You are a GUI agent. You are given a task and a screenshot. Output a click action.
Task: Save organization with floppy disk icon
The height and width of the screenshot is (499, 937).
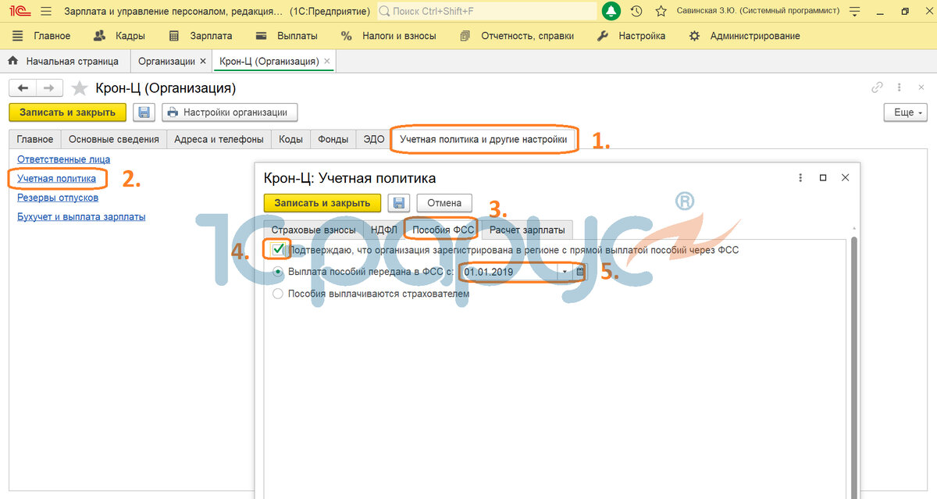click(x=144, y=112)
